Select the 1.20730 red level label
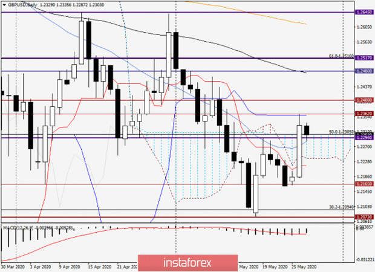Image resolution: width=375 pixels, height=272 pixels. tap(364, 217)
